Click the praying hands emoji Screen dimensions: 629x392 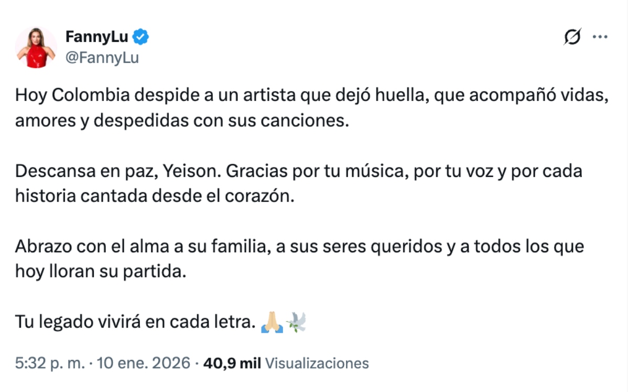click(273, 322)
